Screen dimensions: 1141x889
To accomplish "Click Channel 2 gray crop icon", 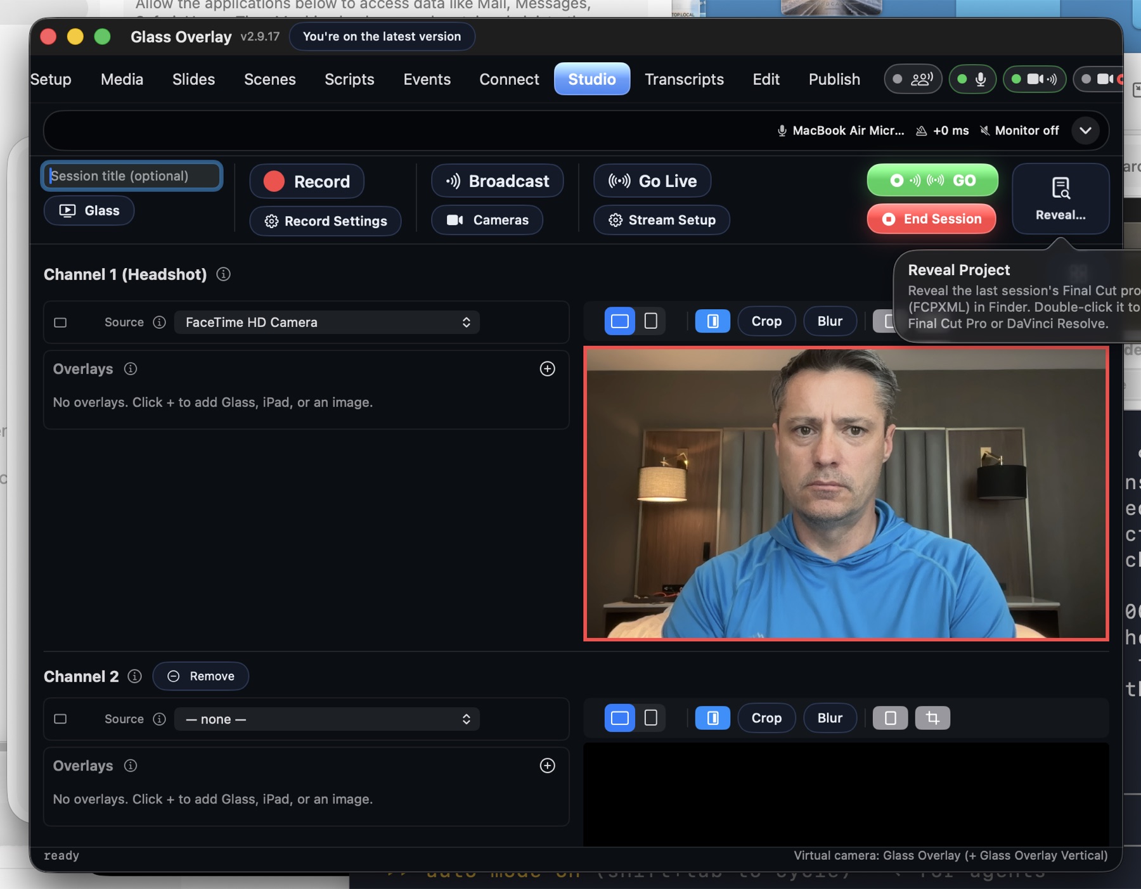I will point(932,718).
